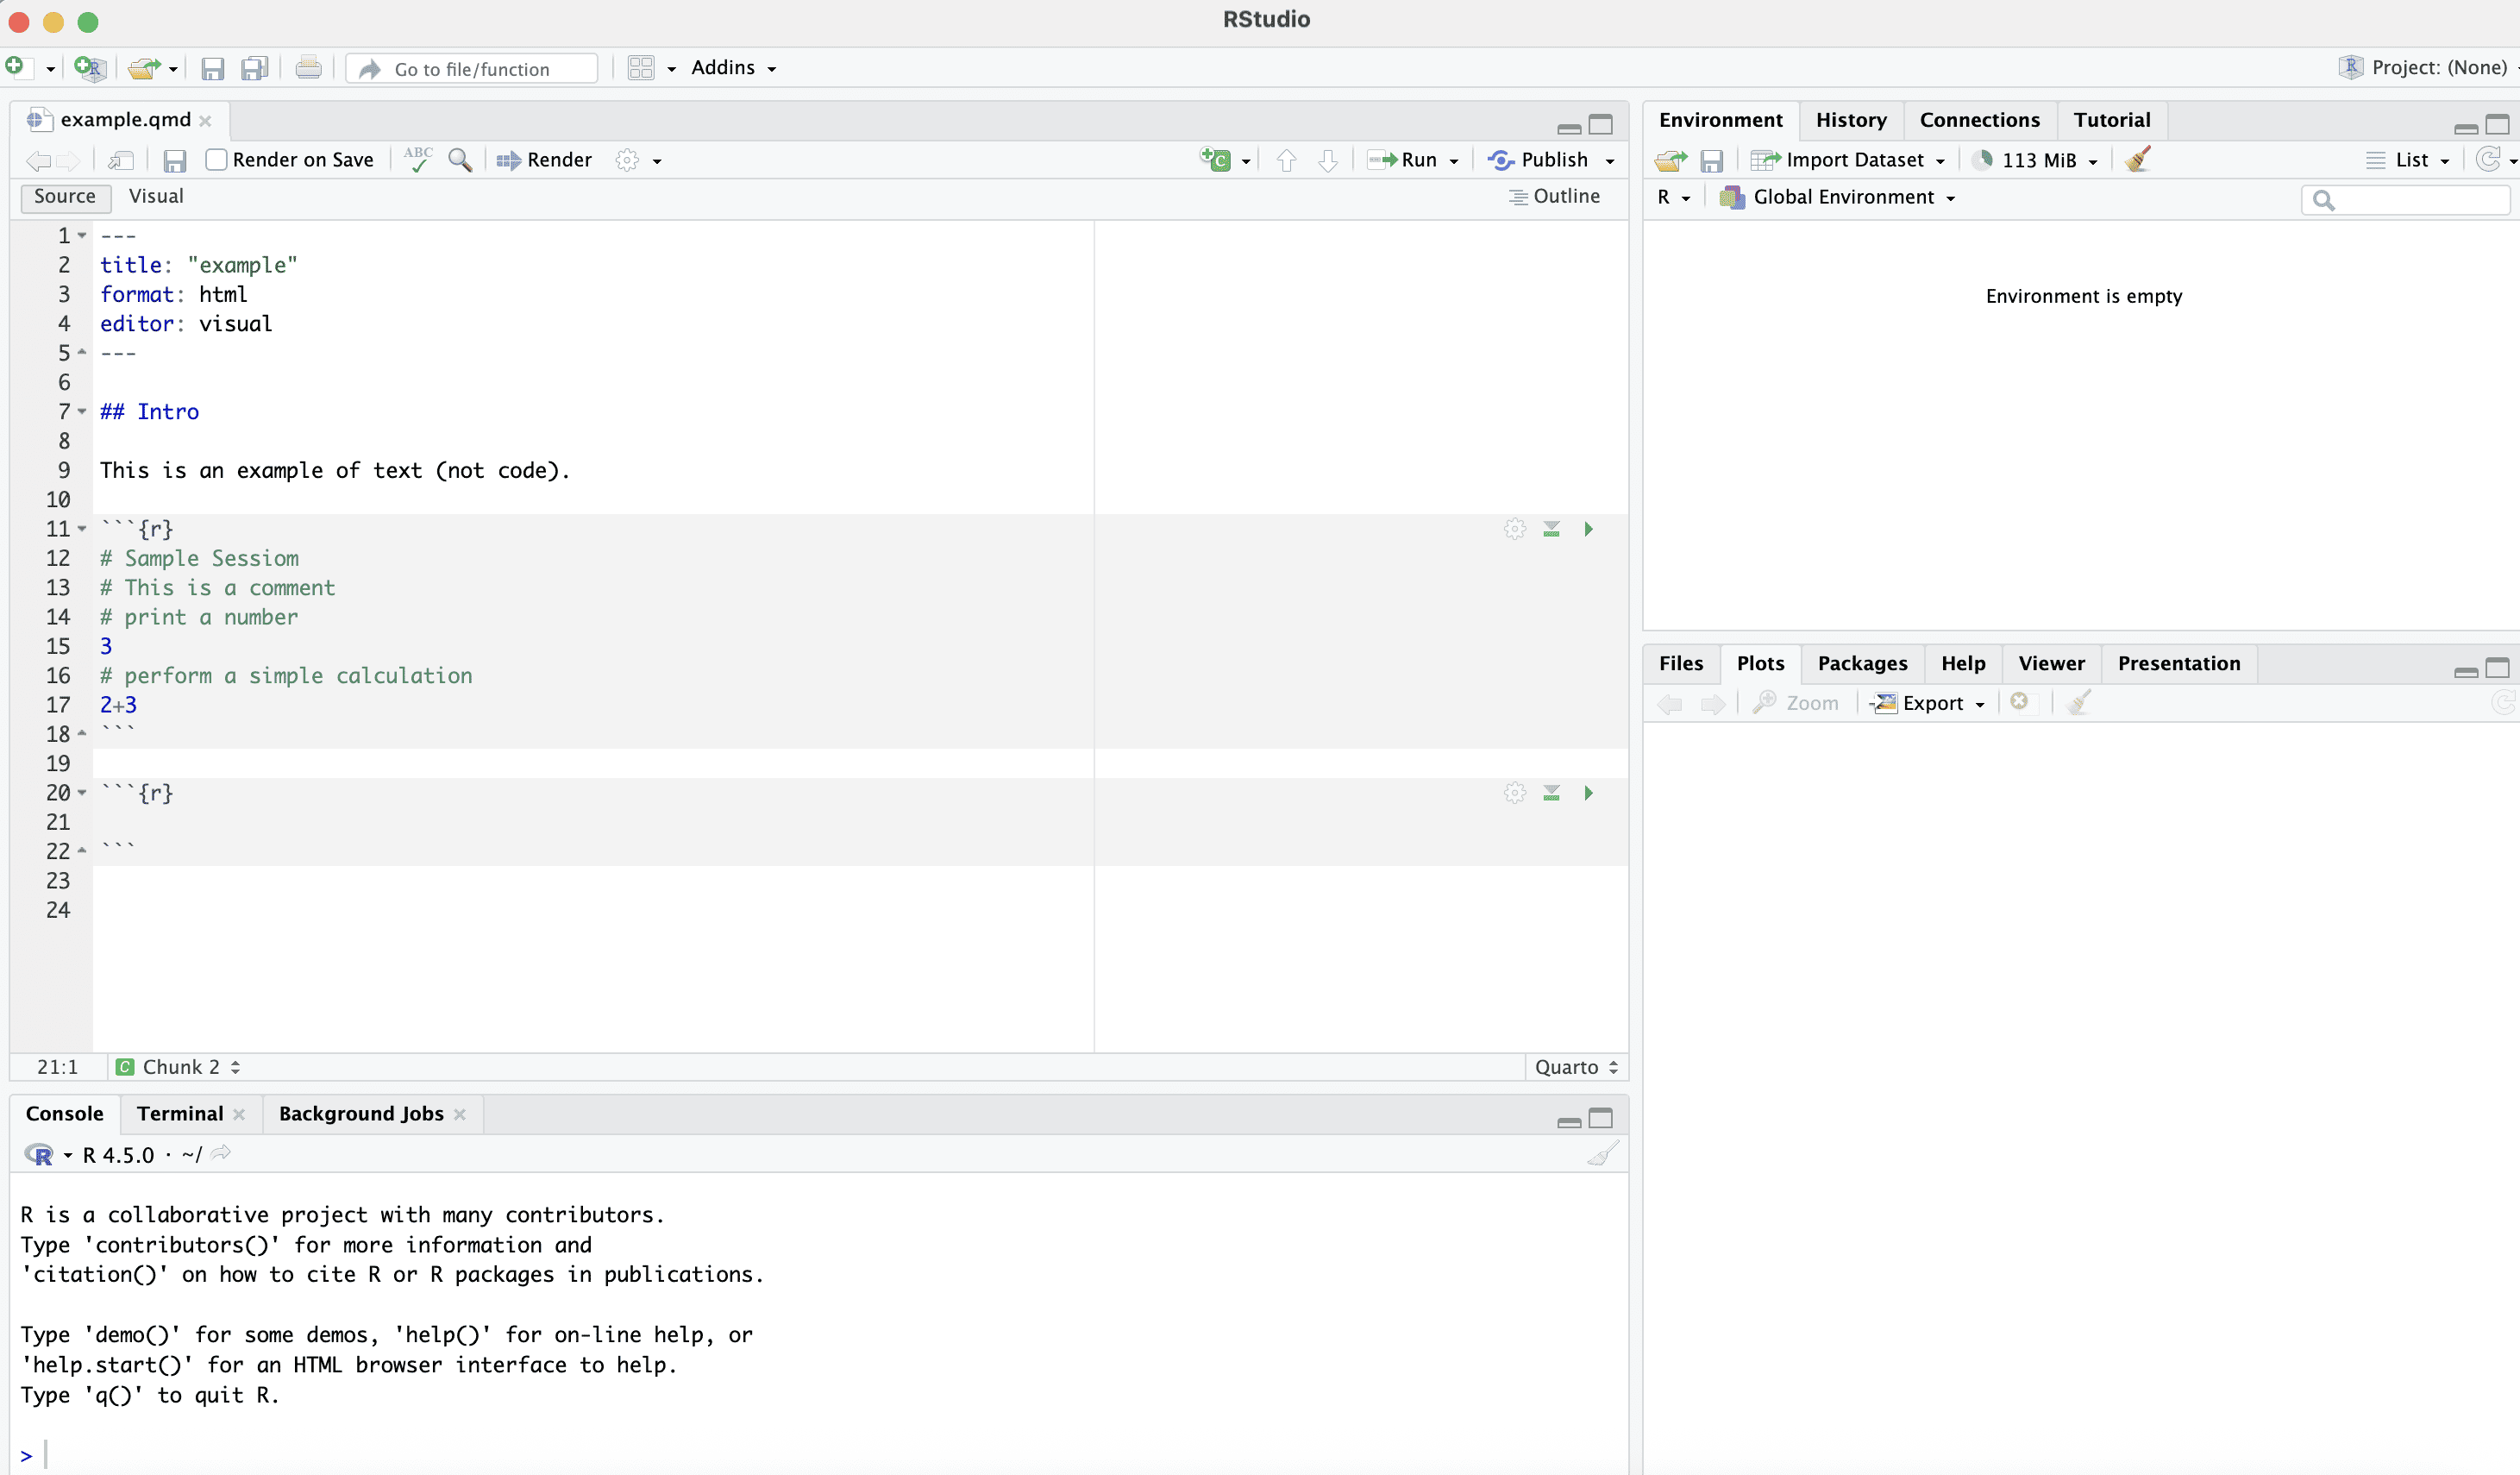Switch editor to Visual mode
The width and height of the screenshot is (2520, 1475).
click(156, 196)
